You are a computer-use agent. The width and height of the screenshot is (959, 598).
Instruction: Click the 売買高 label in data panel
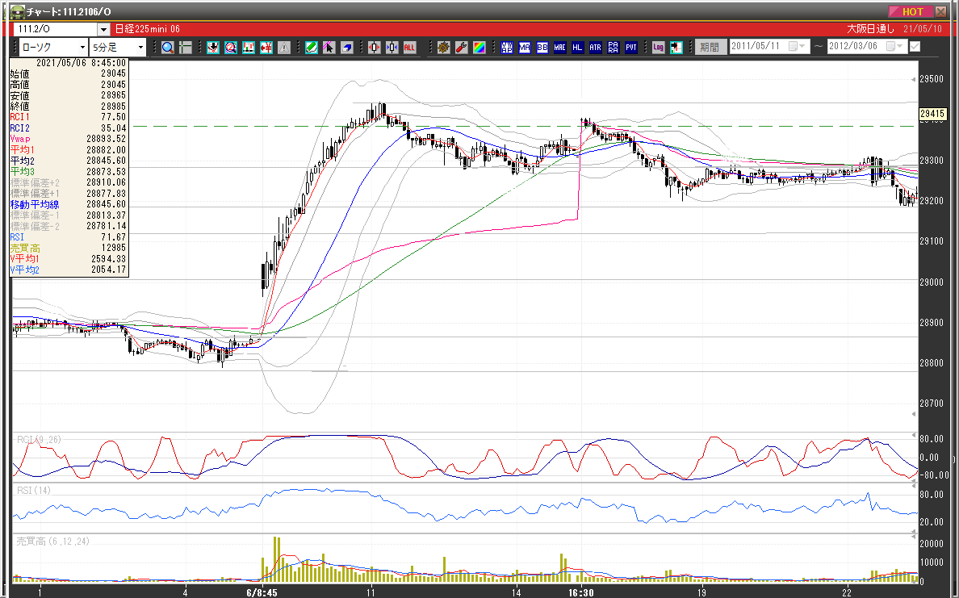pos(25,249)
